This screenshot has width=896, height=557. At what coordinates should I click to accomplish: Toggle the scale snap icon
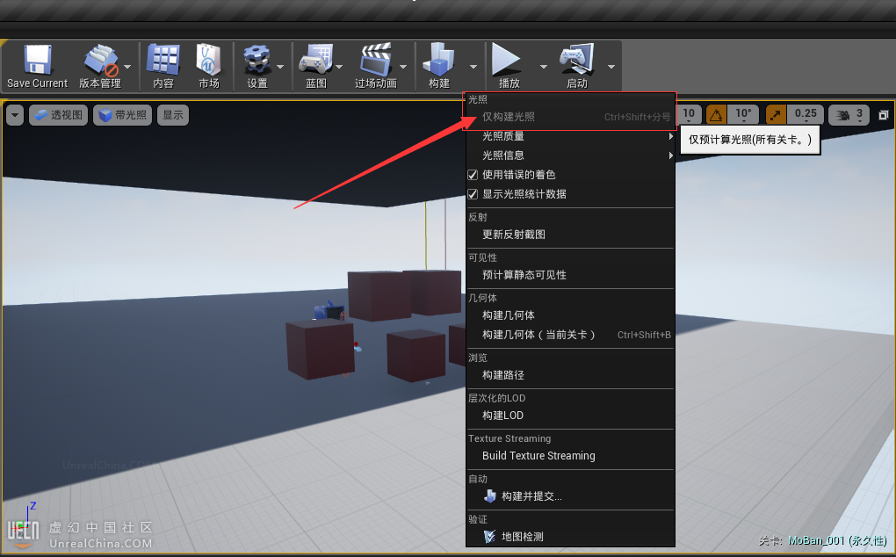point(776,114)
